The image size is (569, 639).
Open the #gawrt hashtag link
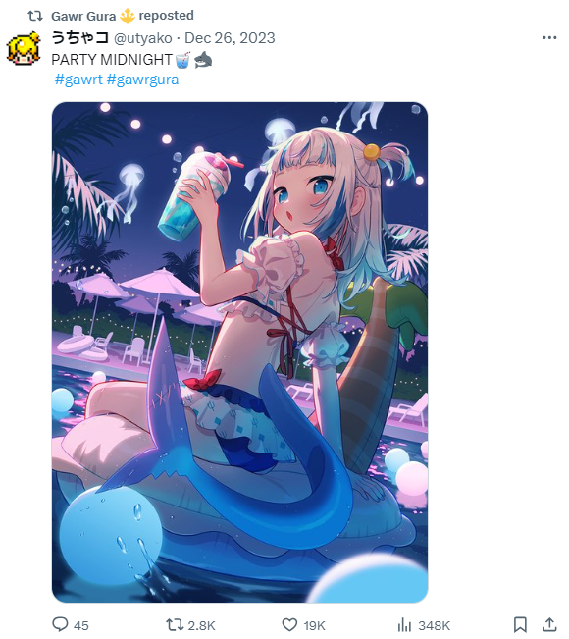pos(78,80)
